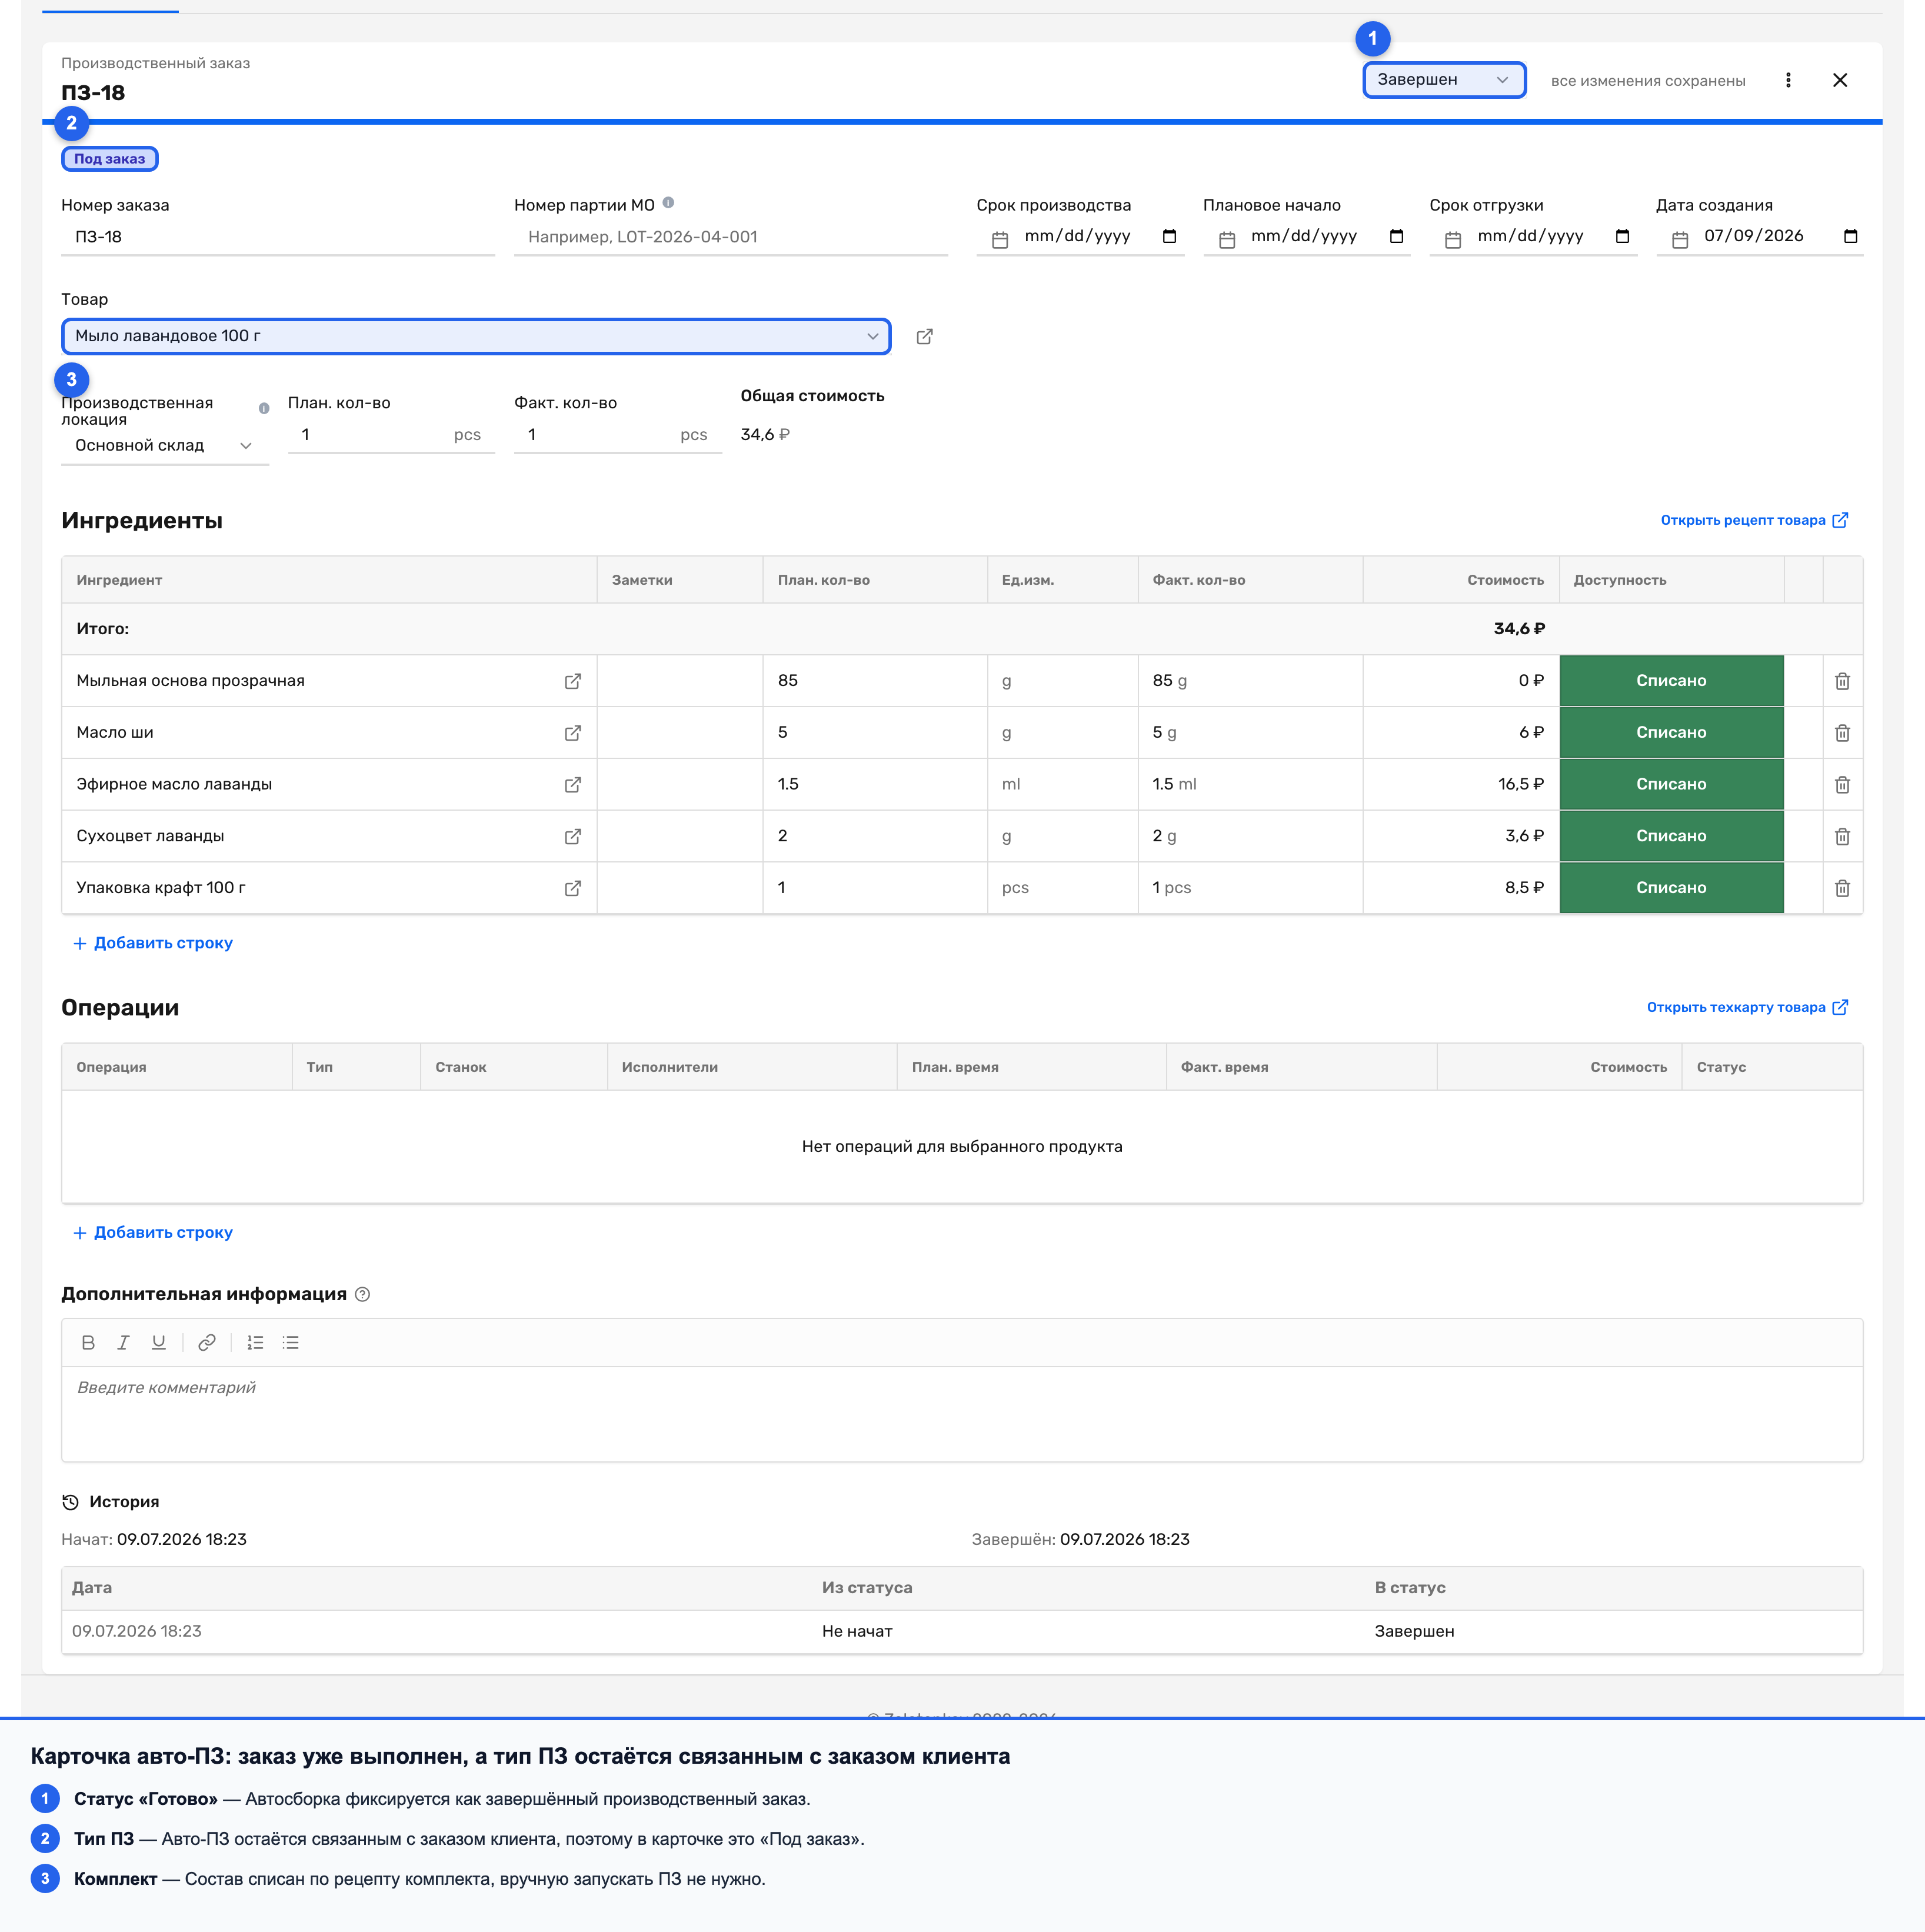The height and width of the screenshot is (1932, 1925).
Task: Open Масло ши external link icon
Action: coord(573,733)
